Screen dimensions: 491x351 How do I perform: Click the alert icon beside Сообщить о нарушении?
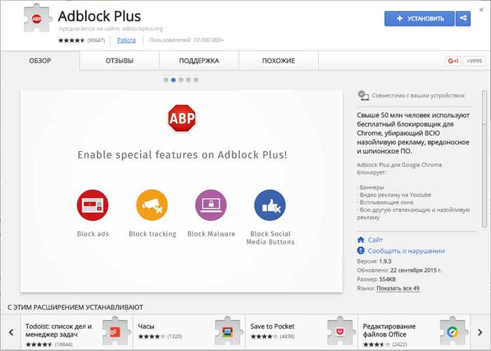click(x=361, y=251)
